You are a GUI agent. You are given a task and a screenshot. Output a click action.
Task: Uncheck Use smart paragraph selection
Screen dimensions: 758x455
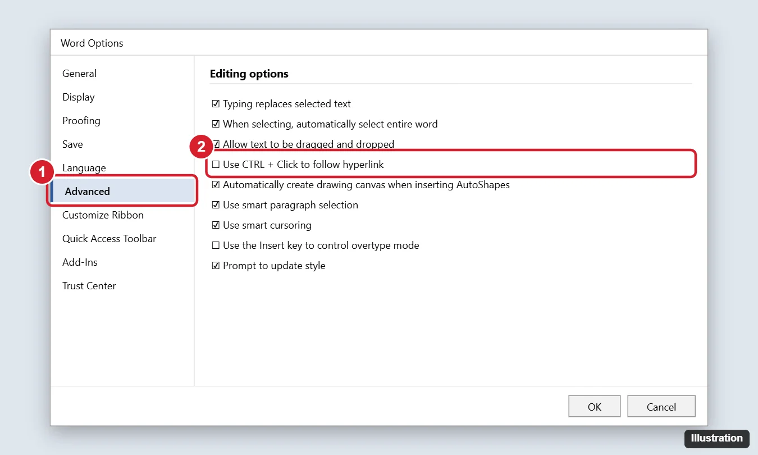point(216,205)
